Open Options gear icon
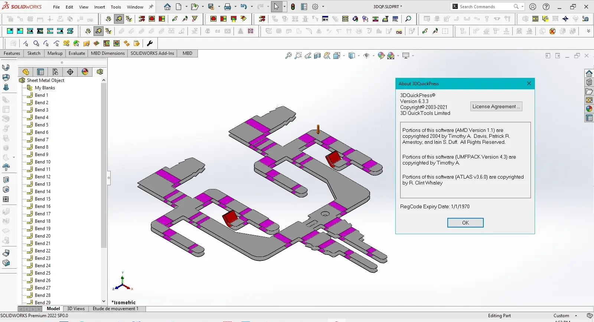Screen dimensions: 594x322 [x=315, y=7]
